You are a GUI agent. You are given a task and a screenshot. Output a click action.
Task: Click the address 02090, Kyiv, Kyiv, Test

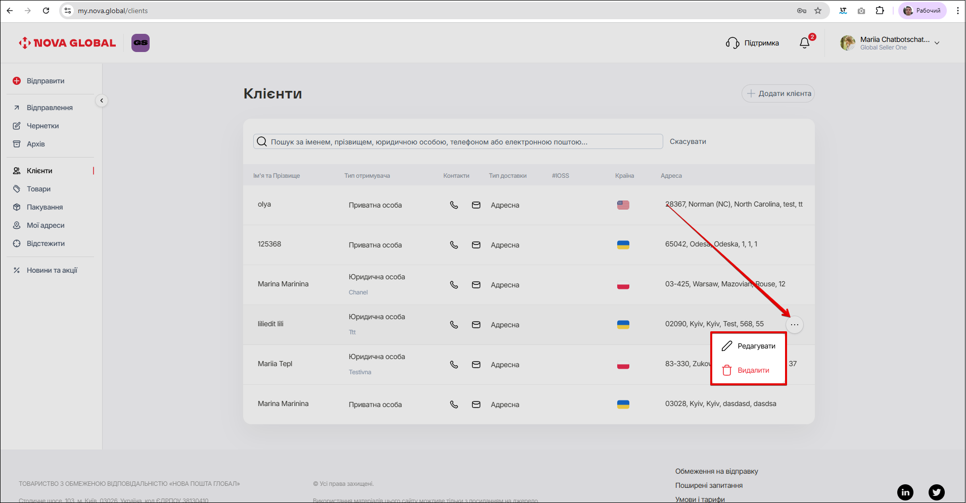tap(714, 324)
